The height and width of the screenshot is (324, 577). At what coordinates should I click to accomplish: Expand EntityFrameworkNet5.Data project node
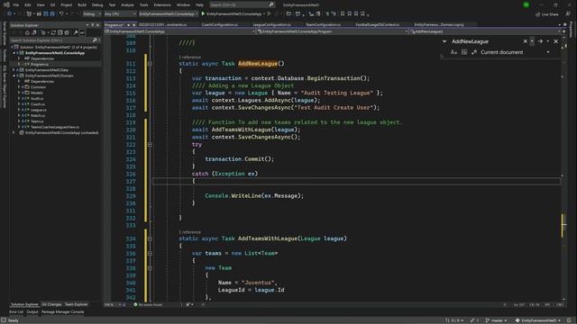pos(14,70)
